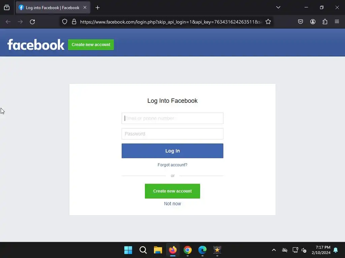
Task: Open a new tab with plus button
Action: [97, 8]
